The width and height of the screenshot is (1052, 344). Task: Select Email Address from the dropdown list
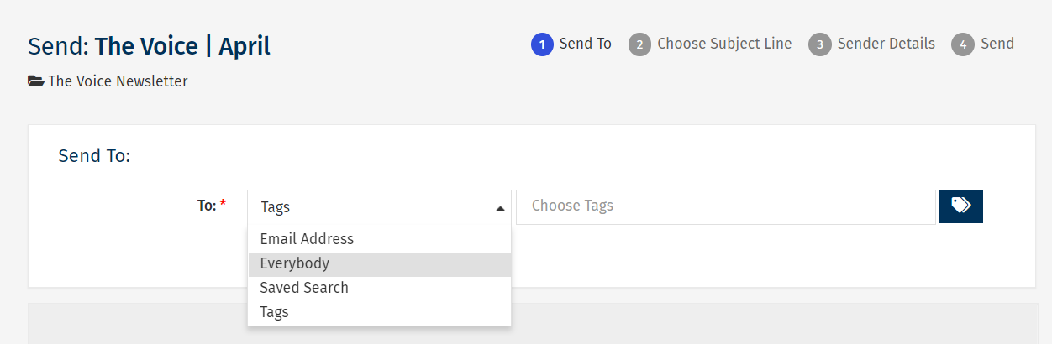307,239
